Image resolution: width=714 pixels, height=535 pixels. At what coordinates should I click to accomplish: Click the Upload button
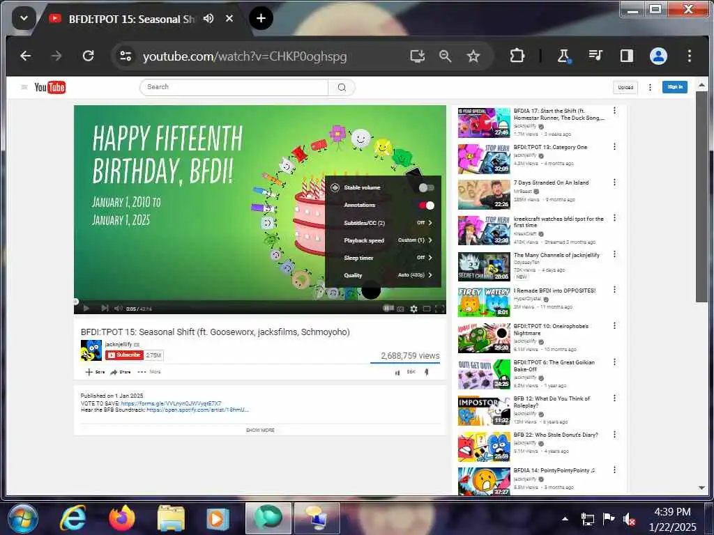625,87
